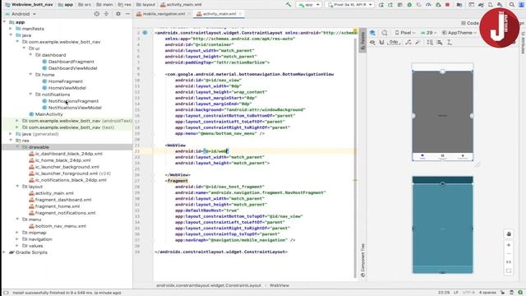The width and height of the screenshot is (526, 296).
Task: Open Search Everywhere magnifier icon
Action: pyautogui.click(x=511, y=5)
